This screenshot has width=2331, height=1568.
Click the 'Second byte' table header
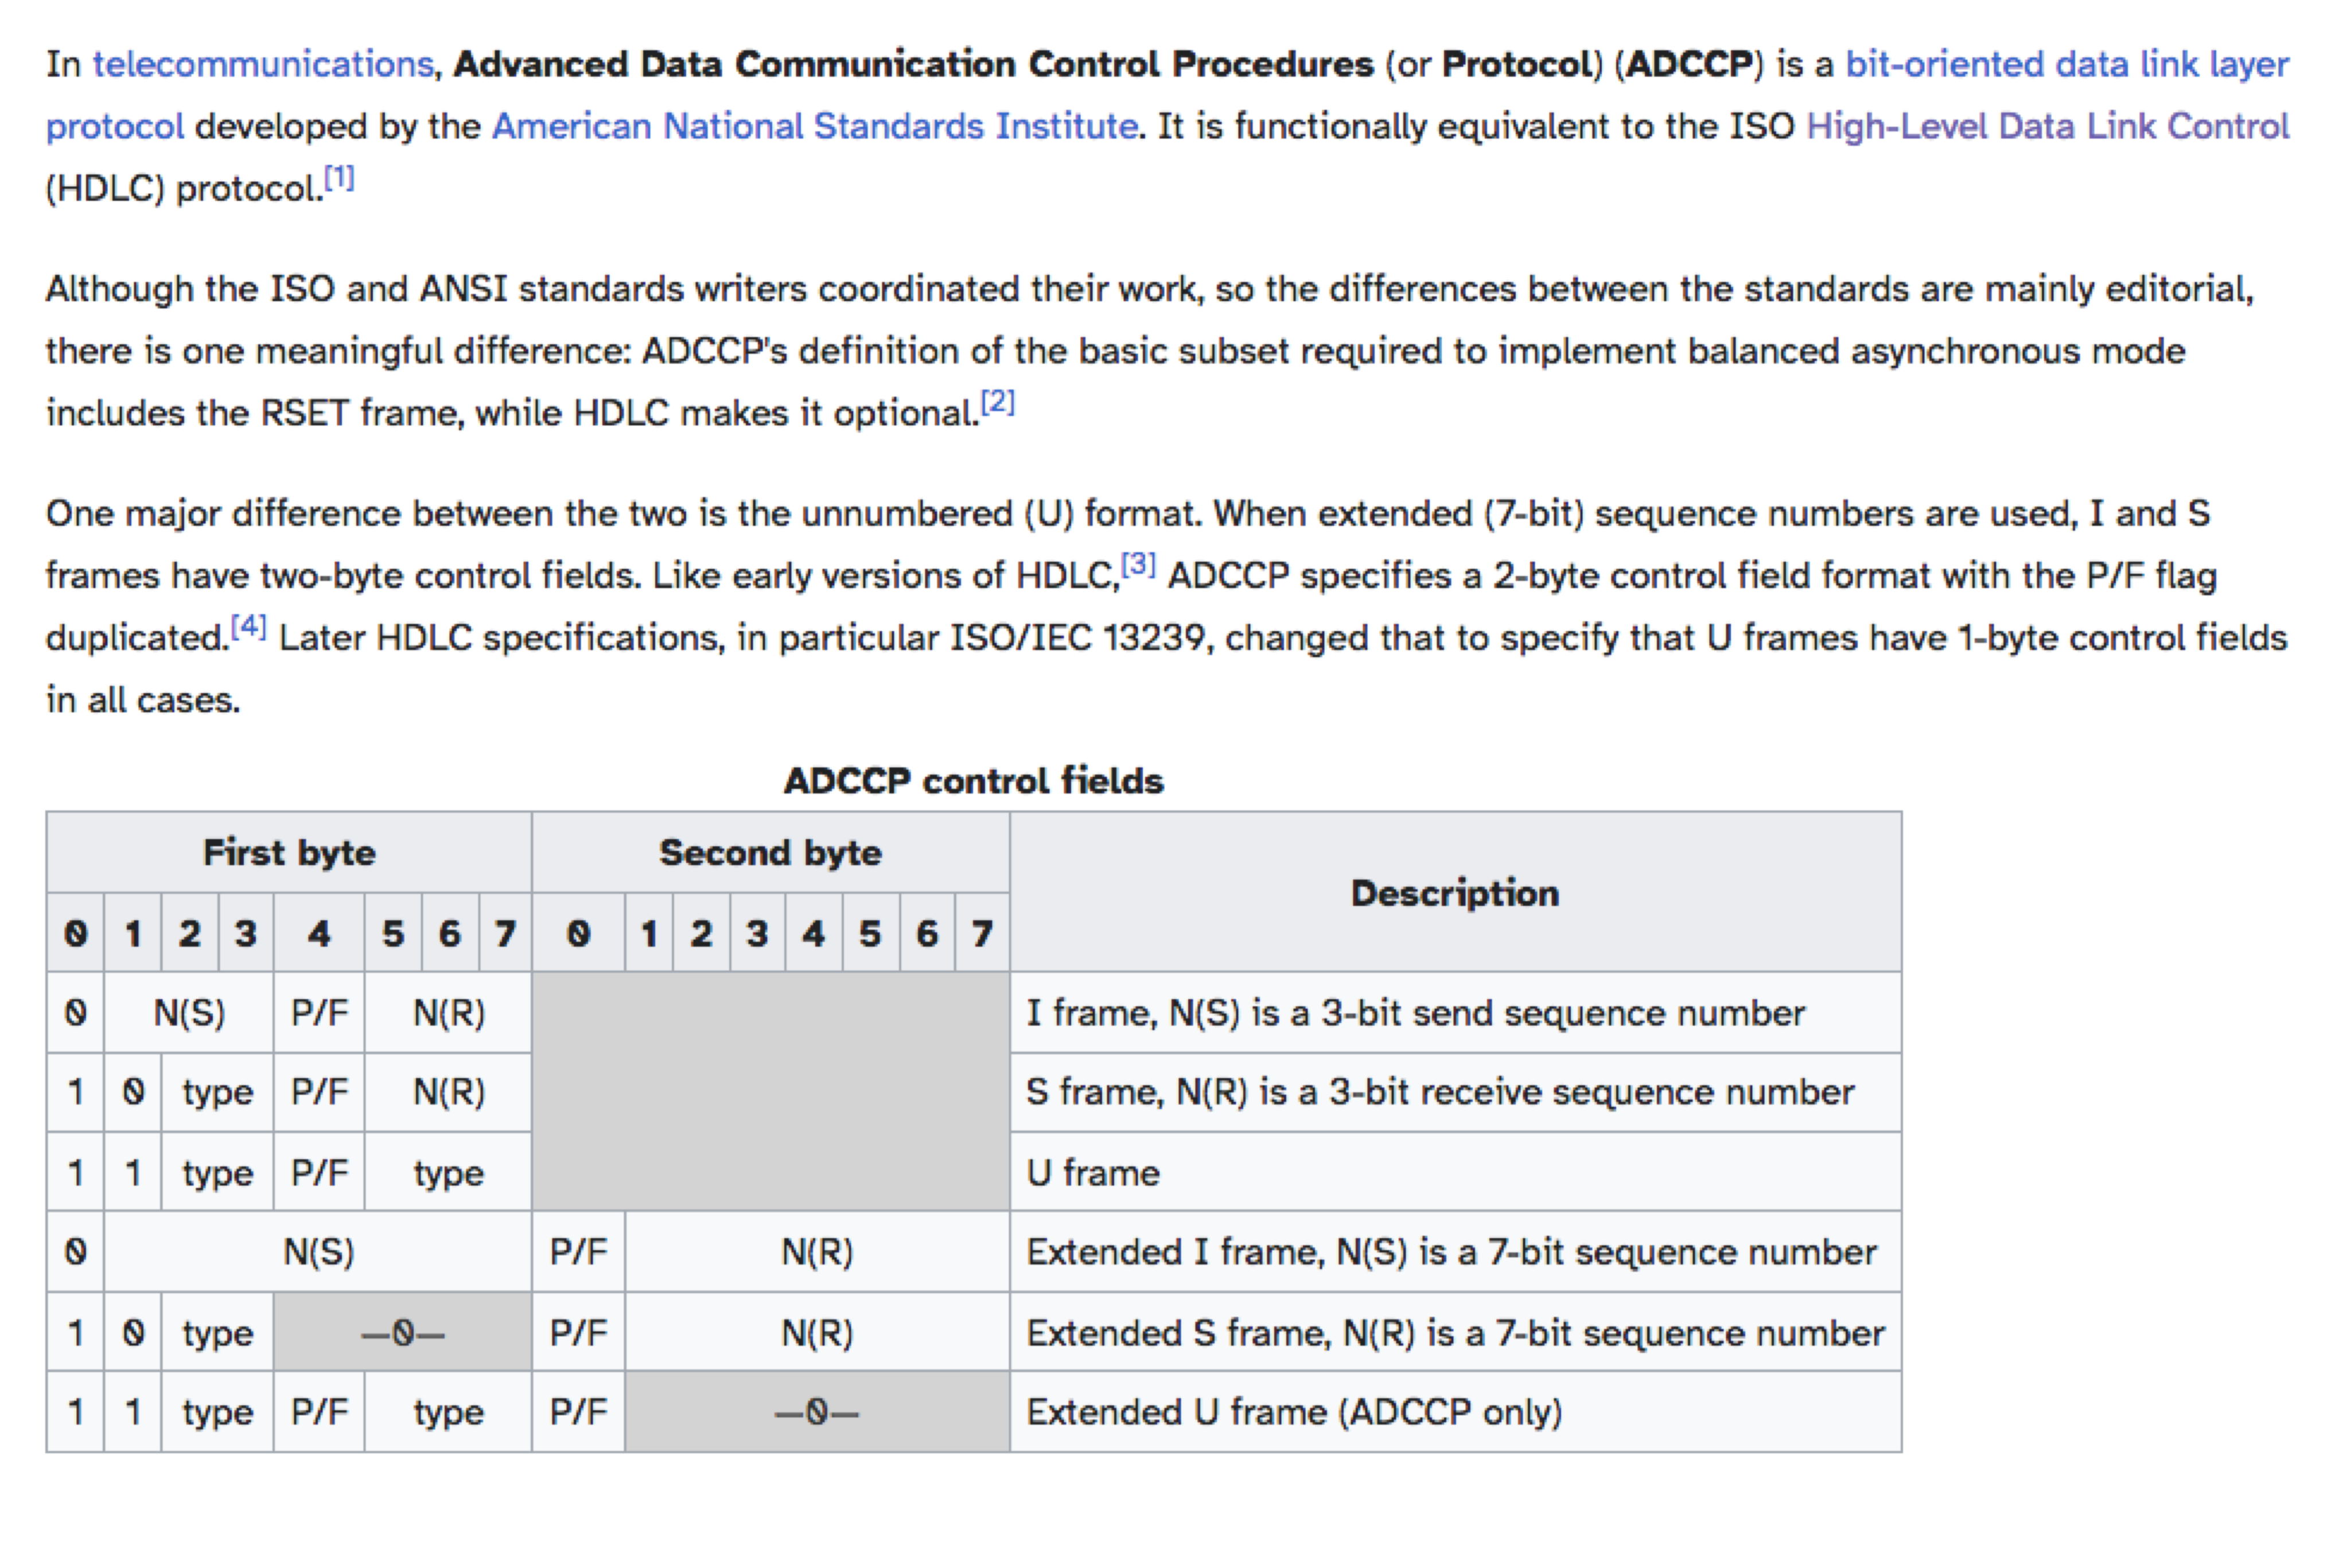click(770, 852)
